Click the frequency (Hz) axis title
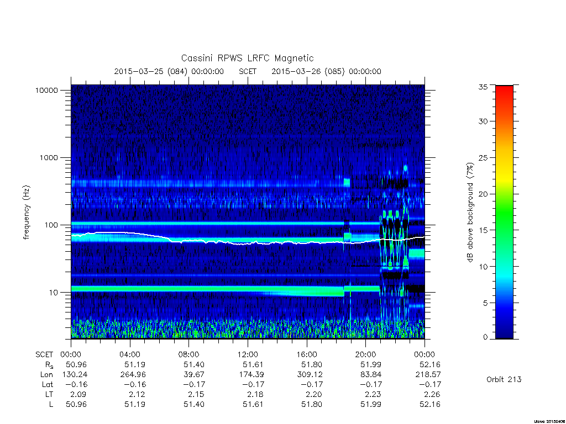This screenshot has width=566, height=424. (26, 213)
